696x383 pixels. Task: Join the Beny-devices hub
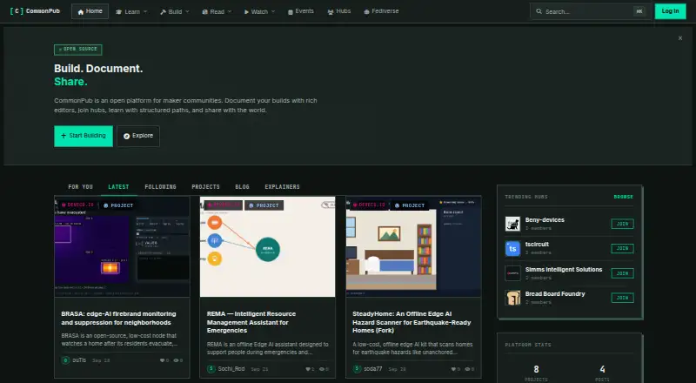click(x=622, y=224)
